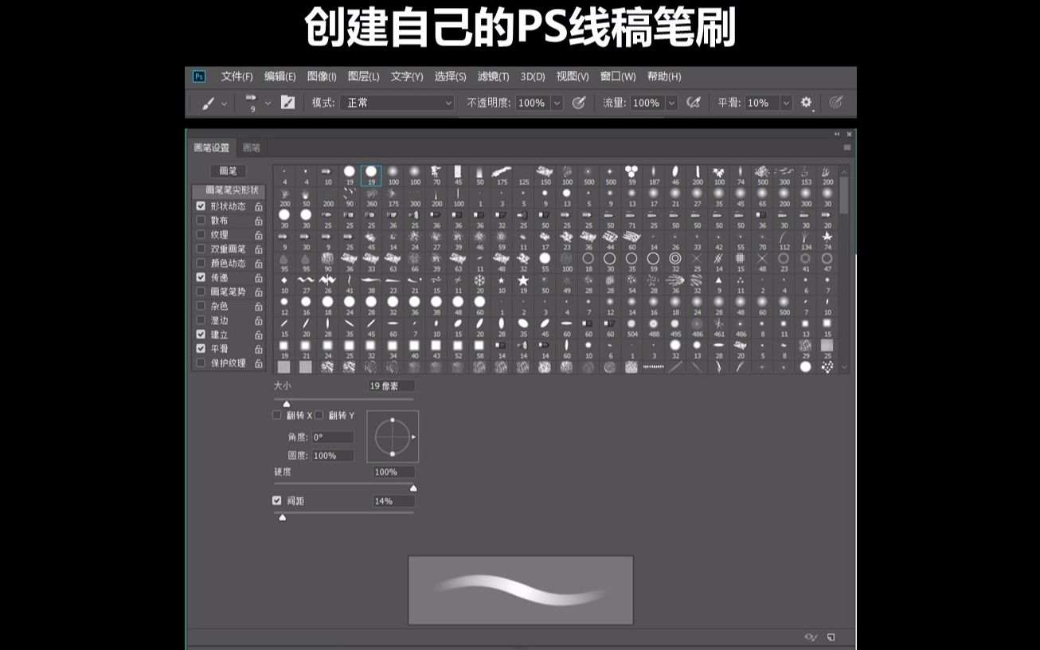The image size is (1040, 650).
Task: Switch to the 画笔 tab
Action: coord(252,147)
